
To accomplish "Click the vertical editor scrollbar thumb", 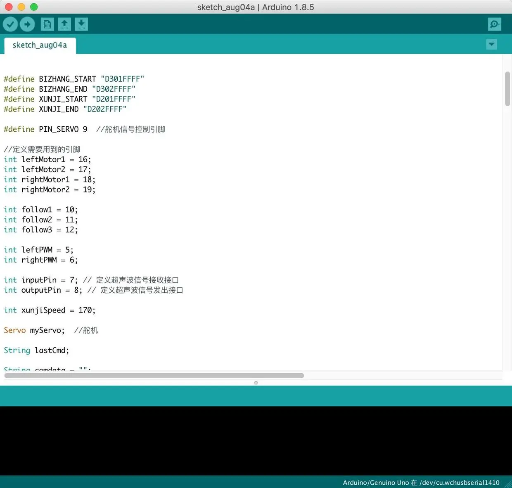I will (507, 89).
